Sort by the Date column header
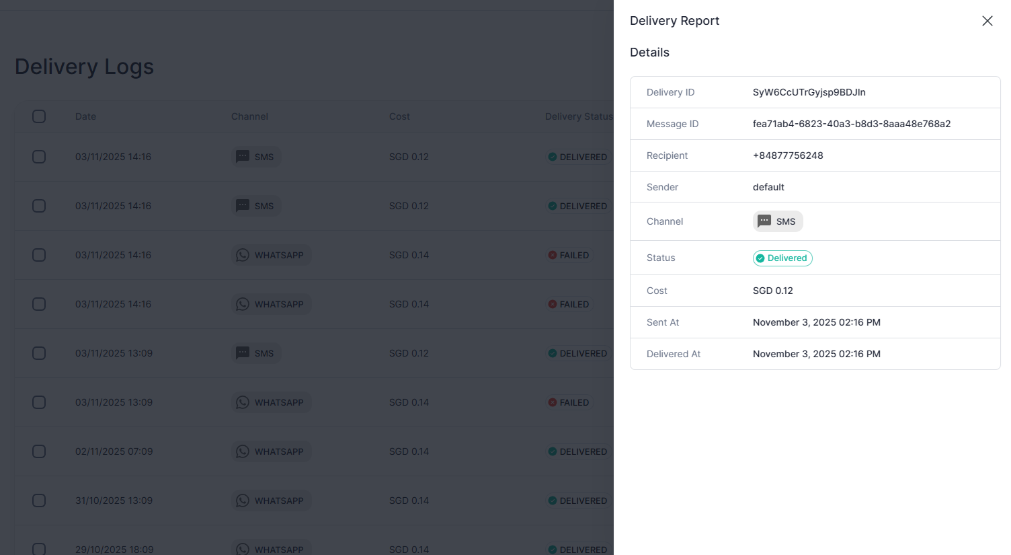This screenshot has height=555, width=1011. click(85, 116)
